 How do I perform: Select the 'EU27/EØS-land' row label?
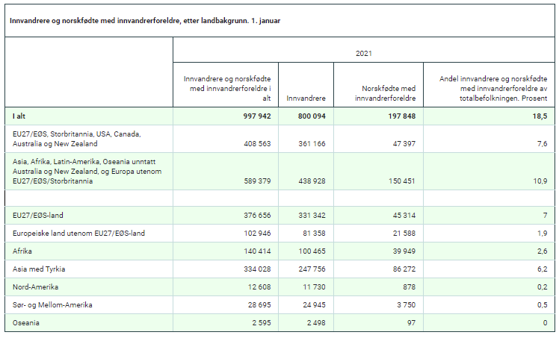(x=36, y=216)
